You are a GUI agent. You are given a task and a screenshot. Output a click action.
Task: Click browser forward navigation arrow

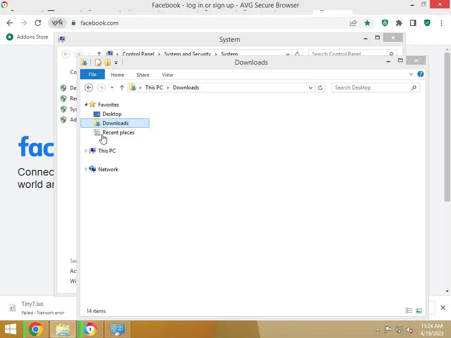24,23
